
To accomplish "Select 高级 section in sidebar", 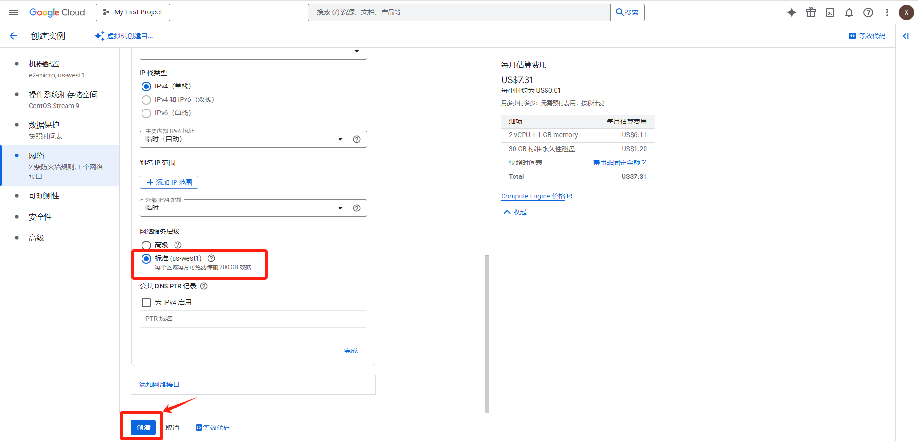I will [59, 238].
